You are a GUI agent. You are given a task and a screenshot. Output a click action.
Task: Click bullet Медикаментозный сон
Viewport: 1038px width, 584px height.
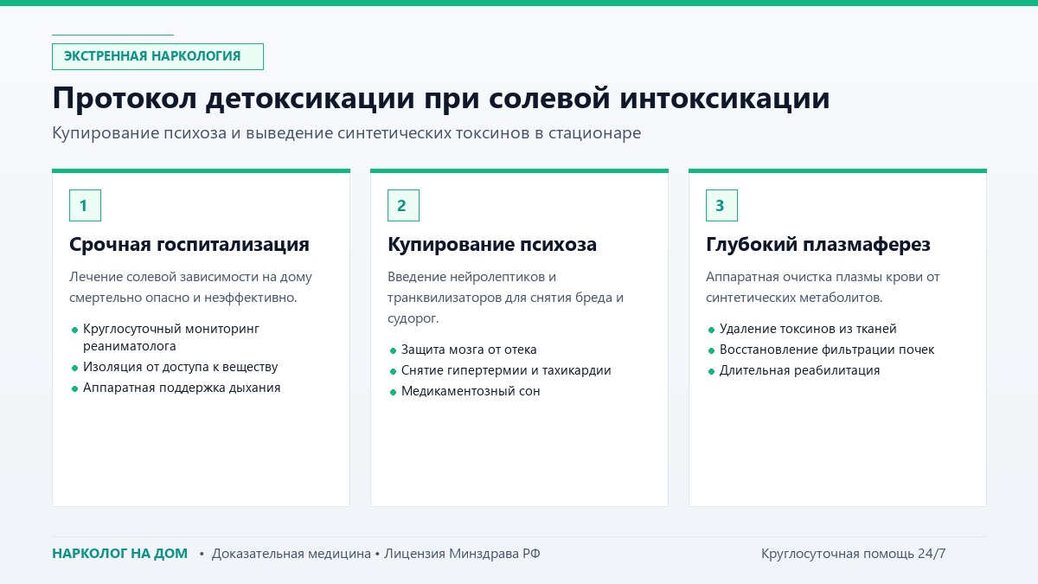coord(471,391)
